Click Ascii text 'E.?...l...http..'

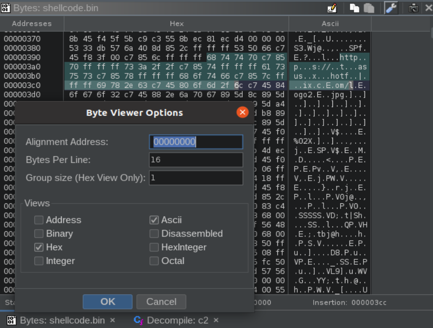tap(330, 57)
